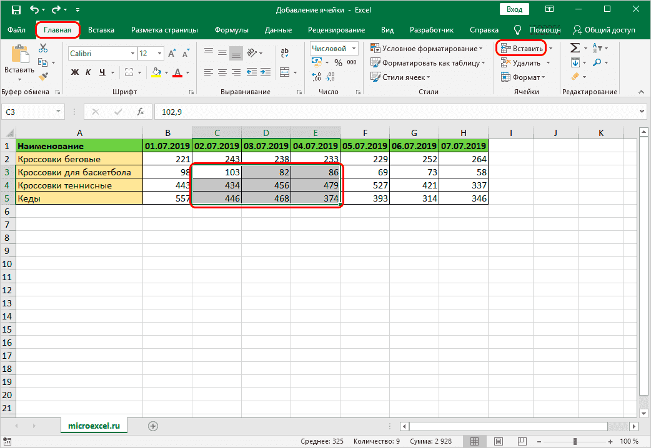The image size is (651, 448).
Task: Open the Вставка ribbon tab
Action: pos(101,30)
